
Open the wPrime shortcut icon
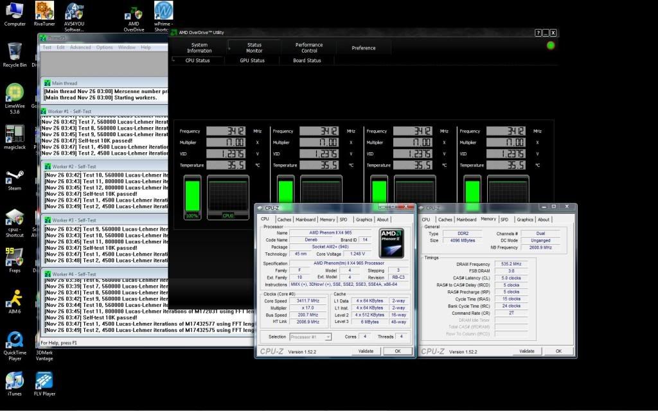coord(163,12)
